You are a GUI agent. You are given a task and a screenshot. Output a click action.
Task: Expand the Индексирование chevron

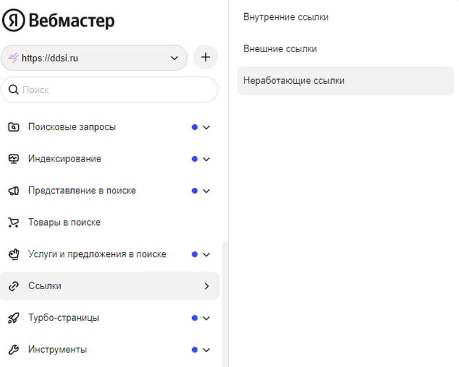coord(207,159)
